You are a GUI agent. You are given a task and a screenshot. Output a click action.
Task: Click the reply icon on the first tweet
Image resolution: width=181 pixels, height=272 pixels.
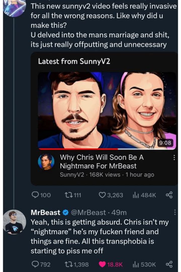tap(35, 194)
